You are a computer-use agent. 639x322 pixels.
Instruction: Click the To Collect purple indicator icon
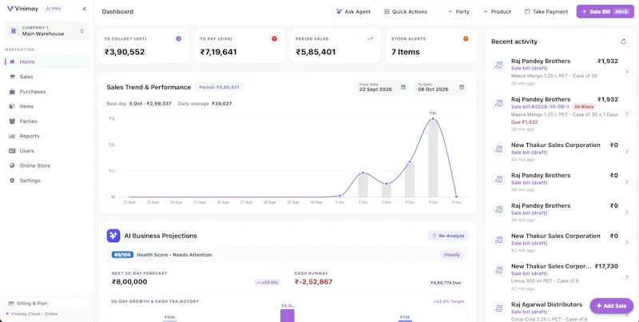click(x=178, y=38)
